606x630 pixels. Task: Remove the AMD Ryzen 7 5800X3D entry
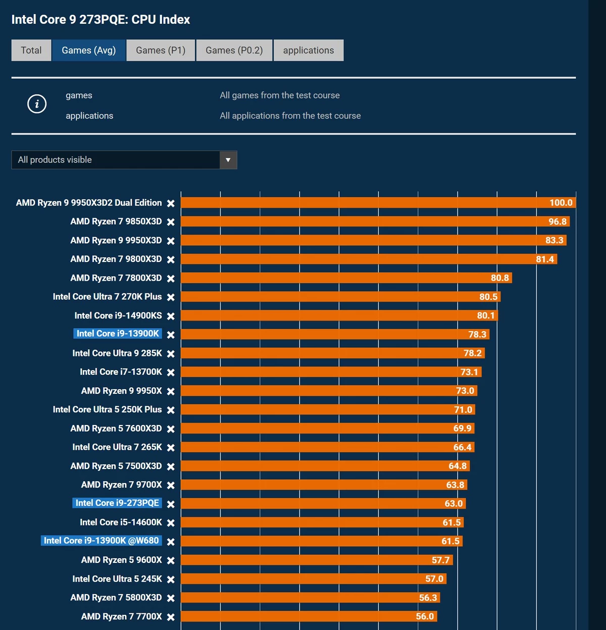171,598
